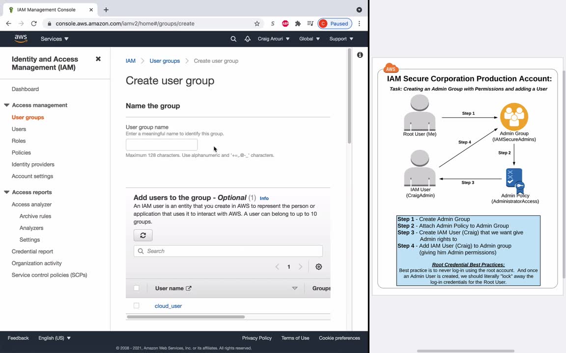Screen dimensions: 566x353
Task: Open English (US) language dropdown
Action: tap(55, 338)
